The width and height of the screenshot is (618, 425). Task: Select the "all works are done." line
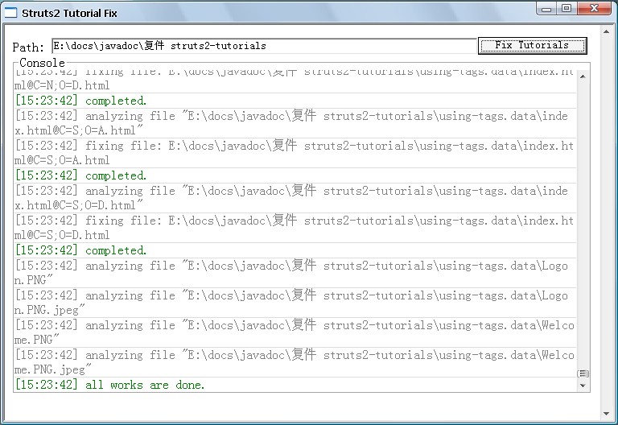click(x=295, y=385)
